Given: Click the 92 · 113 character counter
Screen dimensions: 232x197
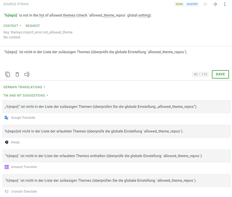Looking at the screenshot, I should pyautogui.click(x=200, y=74).
